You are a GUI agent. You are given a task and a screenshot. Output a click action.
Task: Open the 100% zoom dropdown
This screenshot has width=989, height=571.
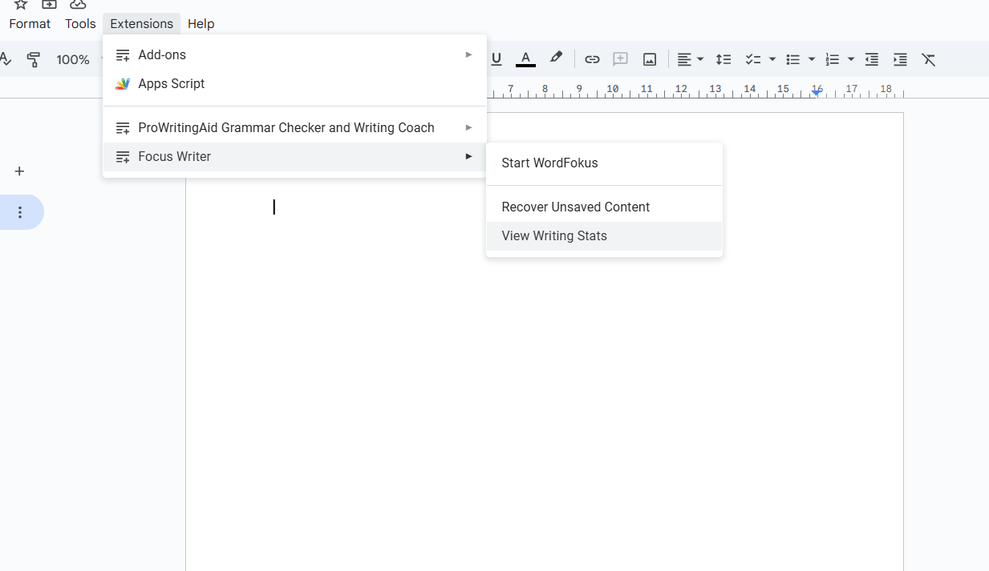79,59
